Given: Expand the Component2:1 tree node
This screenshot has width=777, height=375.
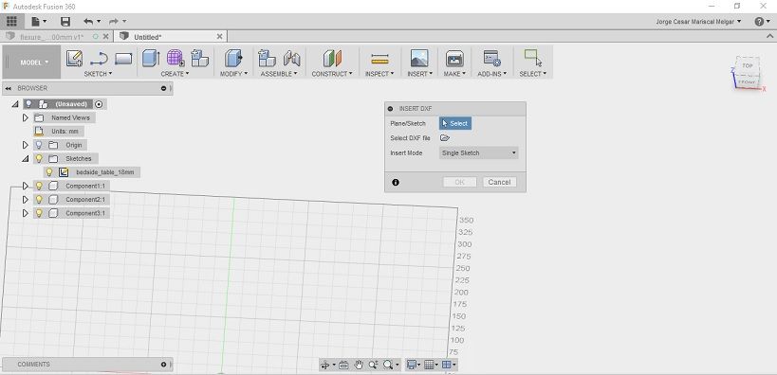Looking at the screenshot, I should tap(26, 200).
